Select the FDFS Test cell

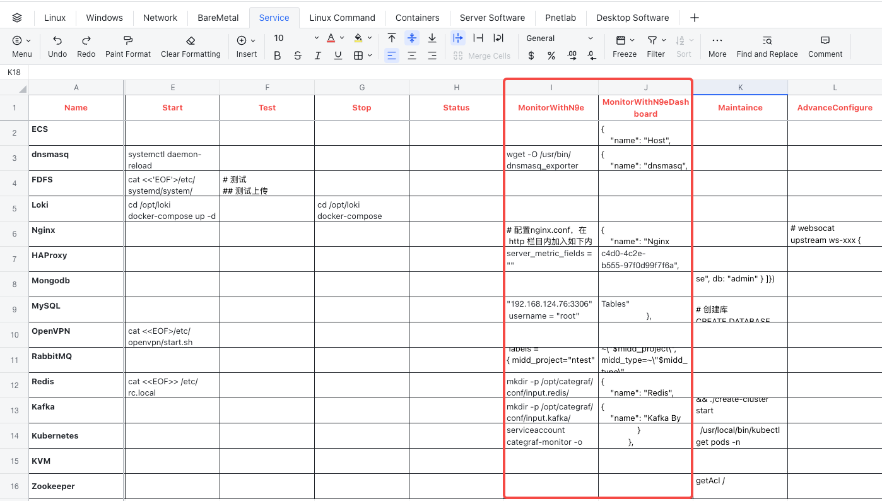[x=267, y=184]
